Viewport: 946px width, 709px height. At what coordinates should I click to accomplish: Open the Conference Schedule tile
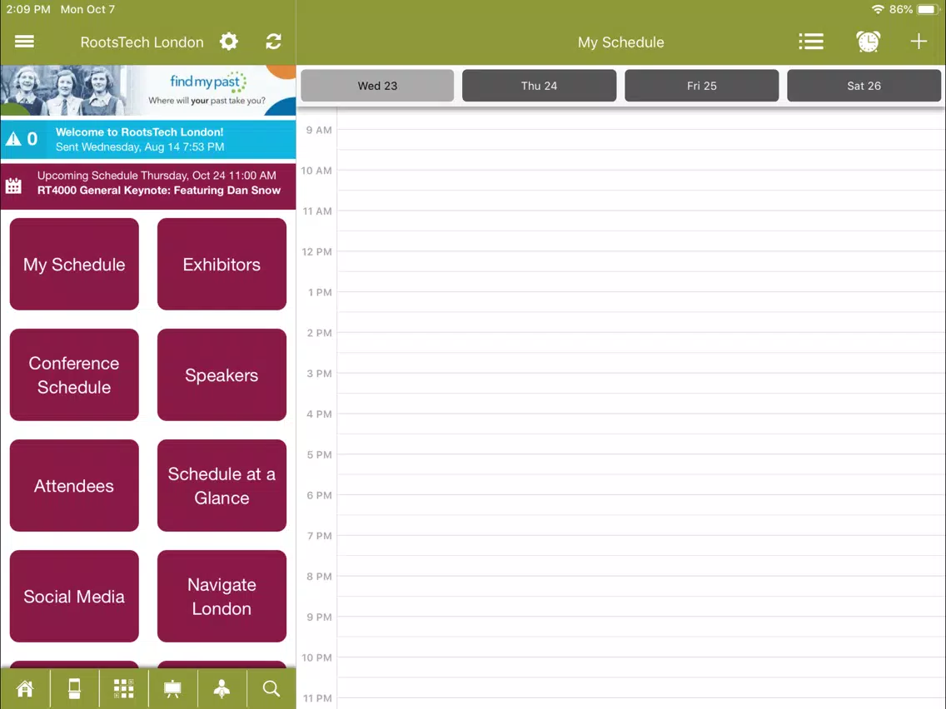(x=74, y=375)
